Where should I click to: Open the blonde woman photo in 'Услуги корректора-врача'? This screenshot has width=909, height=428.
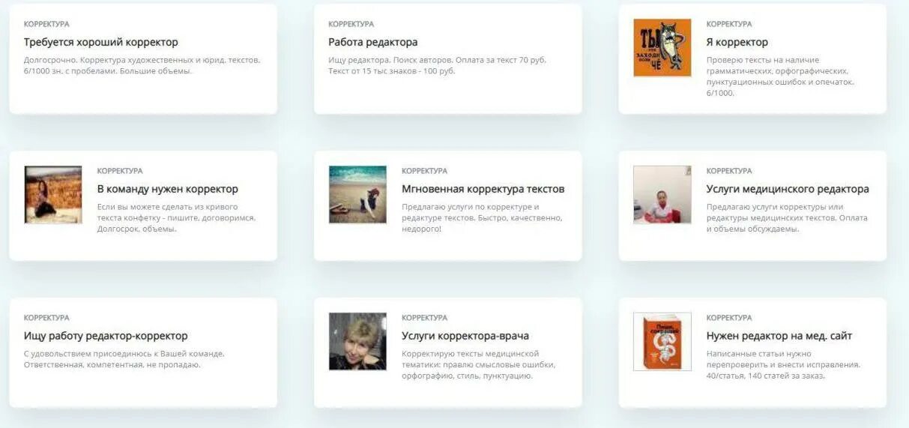click(357, 342)
